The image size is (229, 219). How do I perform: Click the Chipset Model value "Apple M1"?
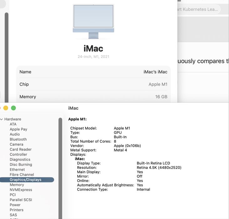click(122, 128)
